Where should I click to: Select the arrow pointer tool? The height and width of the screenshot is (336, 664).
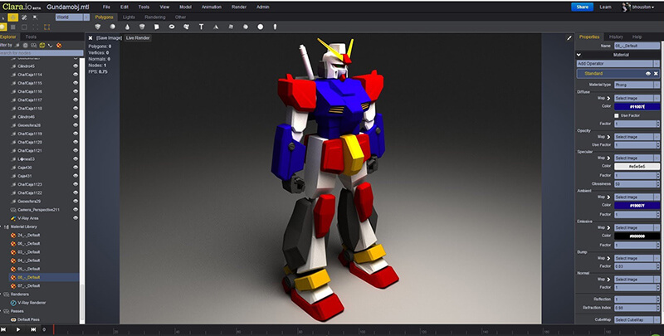pyautogui.click(x=3, y=17)
